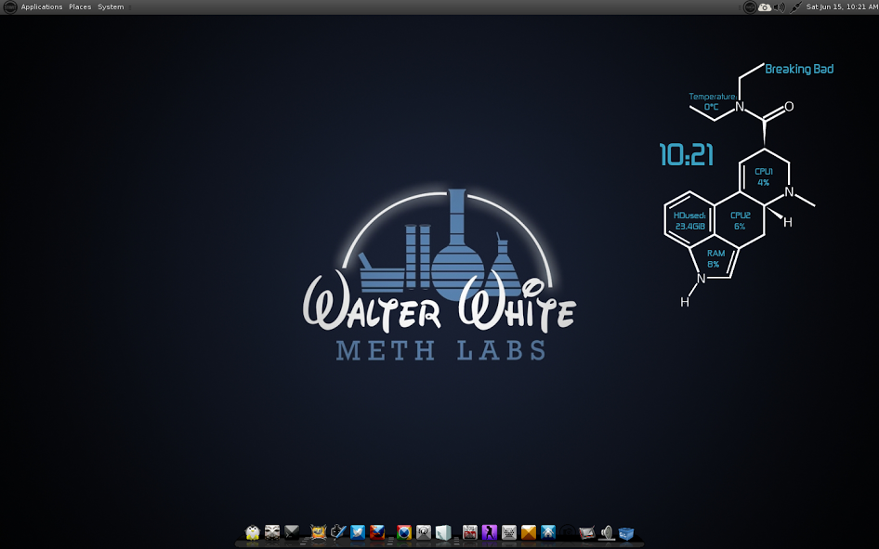The height and width of the screenshot is (549, 879).
Task: Open the date and time clock
Action: point(842,7)
